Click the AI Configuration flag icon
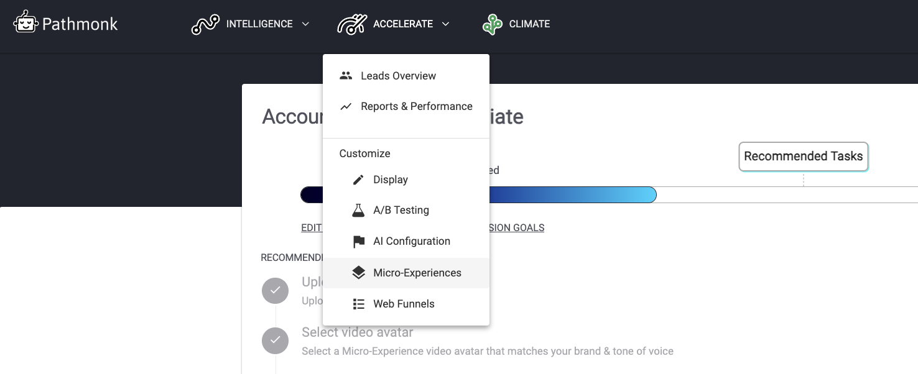This screenshot has height=374, width=918. [x=358, y=242]
